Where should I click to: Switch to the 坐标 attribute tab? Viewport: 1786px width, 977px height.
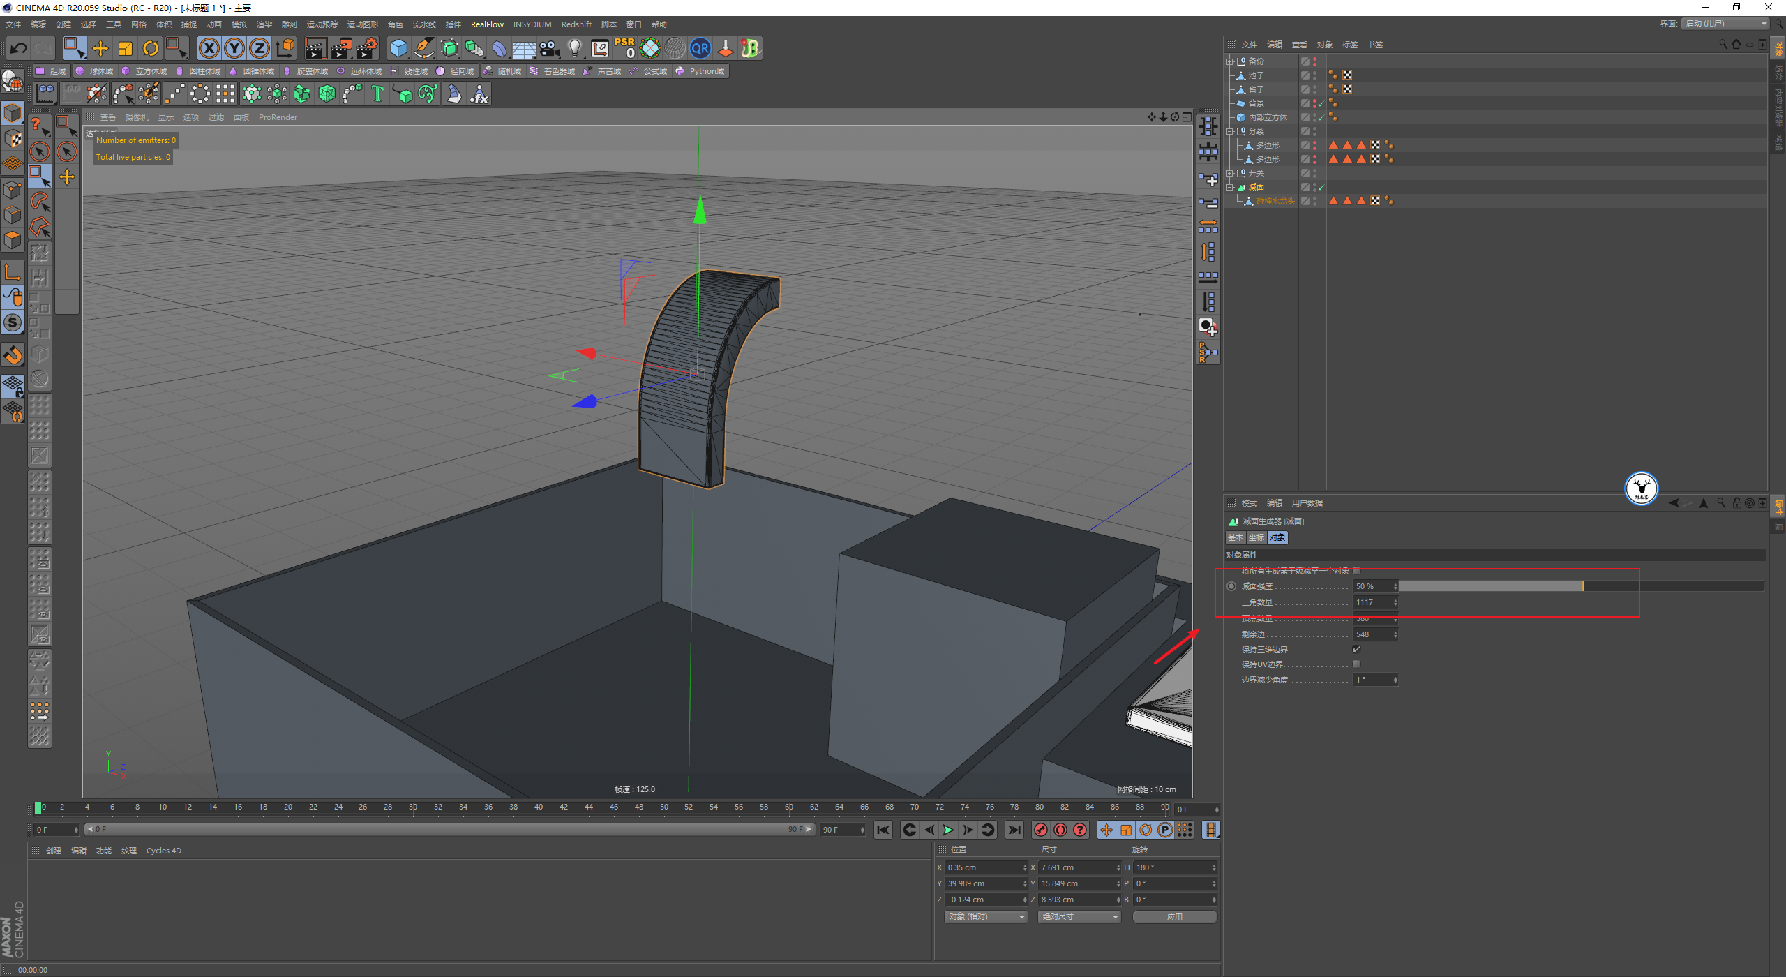click(x=1256, y=537)
